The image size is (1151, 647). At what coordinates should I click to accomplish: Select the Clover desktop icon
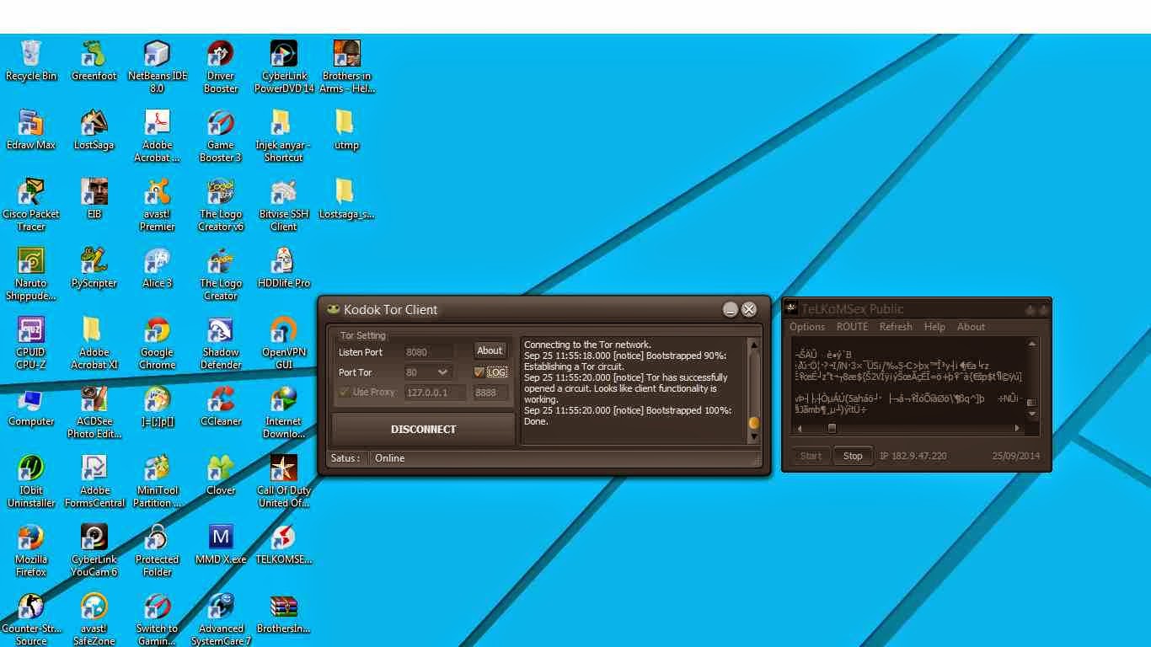(221, 475)
